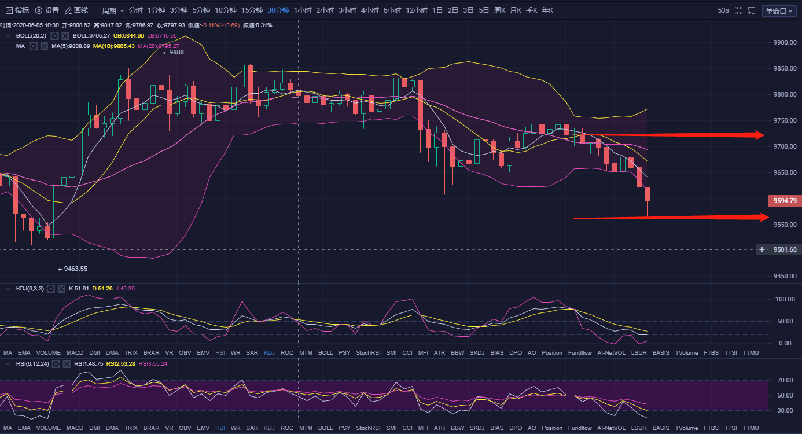Open RSI(6,12,24) settings gear
802x434 pixels.
56,364
